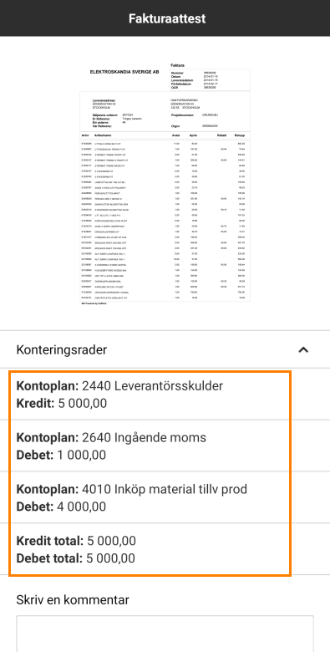Click the Skriv en kommentar label
The height and width of the screenshot is (652, 330).
click(73, 600)
